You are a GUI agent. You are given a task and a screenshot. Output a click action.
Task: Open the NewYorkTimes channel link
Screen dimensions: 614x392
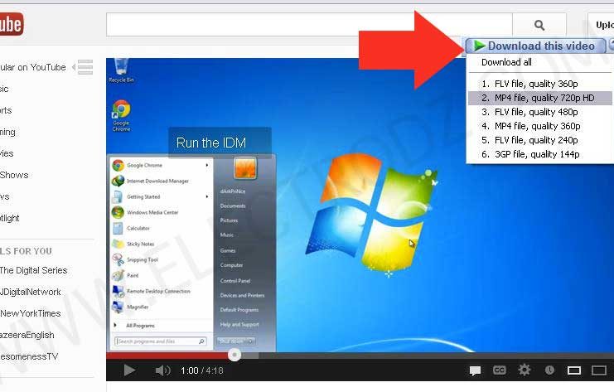31,313
